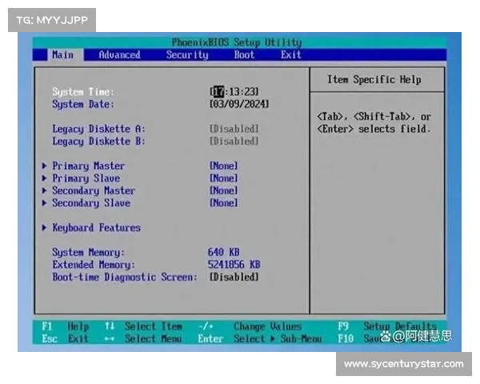
Task: Click the F9 Setup Defaults hint
Action: pyautogui.click(x=387, y=326)
